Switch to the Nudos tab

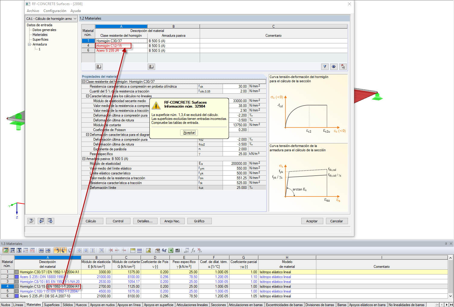6,305
